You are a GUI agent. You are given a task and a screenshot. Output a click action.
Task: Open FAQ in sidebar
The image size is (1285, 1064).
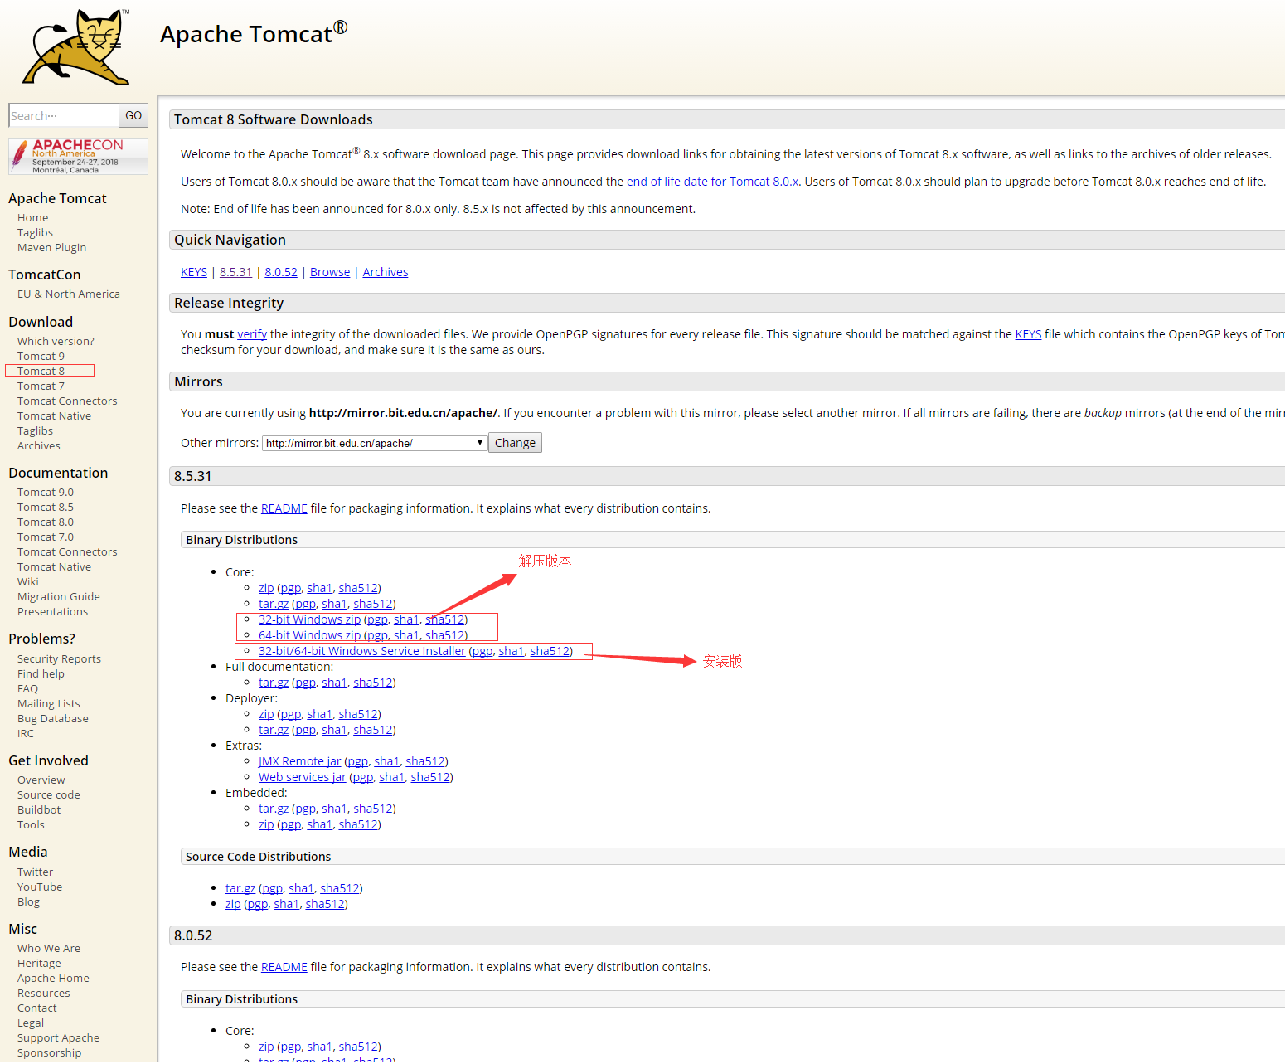point(28,689)
